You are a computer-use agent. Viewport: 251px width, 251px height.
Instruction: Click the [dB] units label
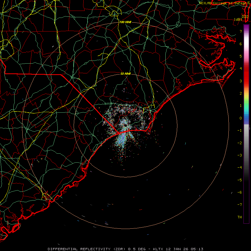pyautogui.click(x=238, y=19)
